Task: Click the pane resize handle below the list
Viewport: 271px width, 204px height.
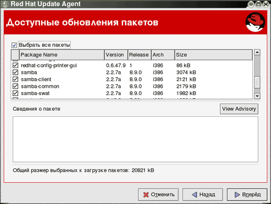Action: coord(135,100)
